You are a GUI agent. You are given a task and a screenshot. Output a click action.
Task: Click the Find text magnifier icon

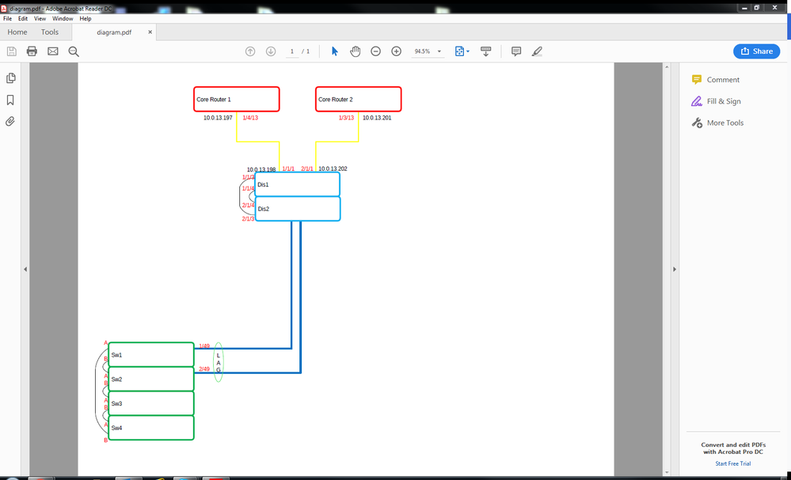[74, 51]
